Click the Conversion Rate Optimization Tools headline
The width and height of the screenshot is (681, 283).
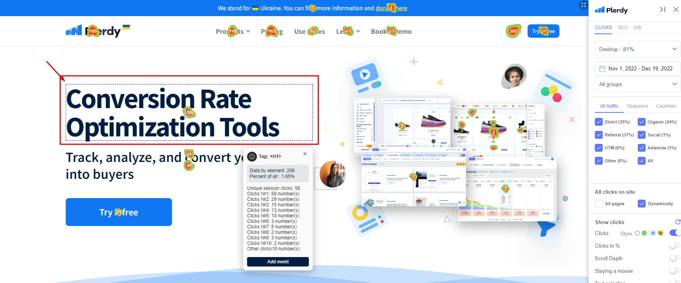(x=189, y=113)
